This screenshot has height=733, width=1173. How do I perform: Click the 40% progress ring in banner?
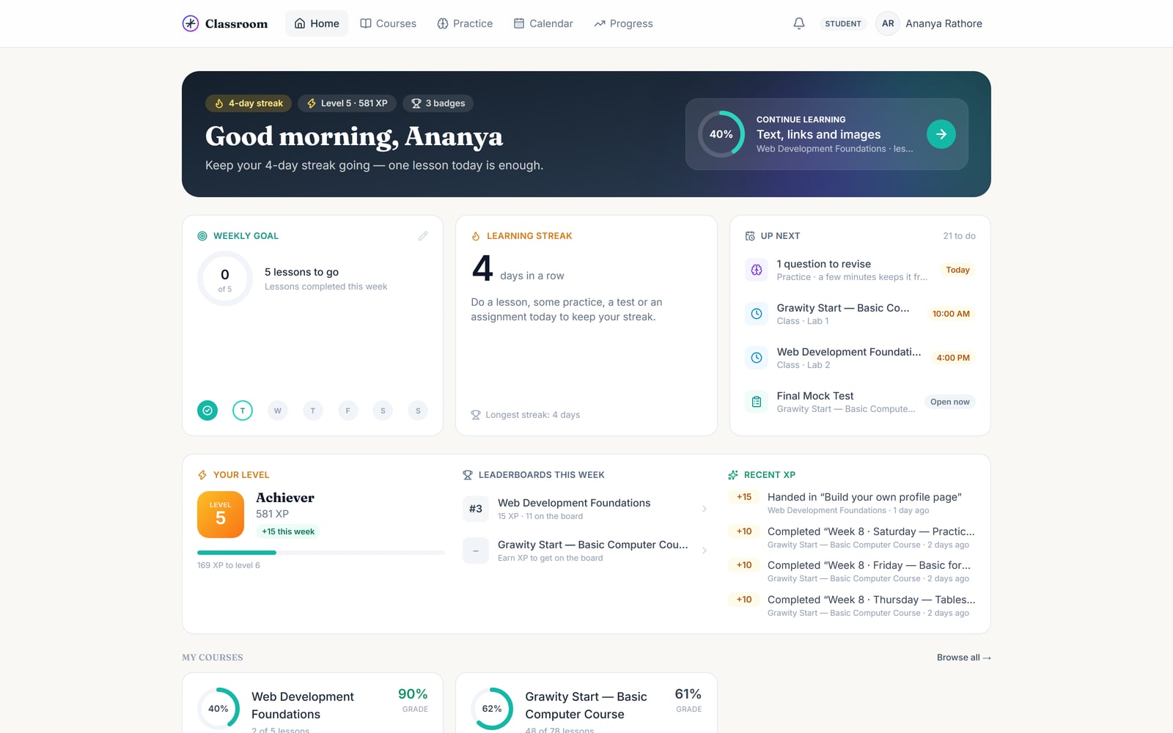pyautogui.click(x=721, y=134)
